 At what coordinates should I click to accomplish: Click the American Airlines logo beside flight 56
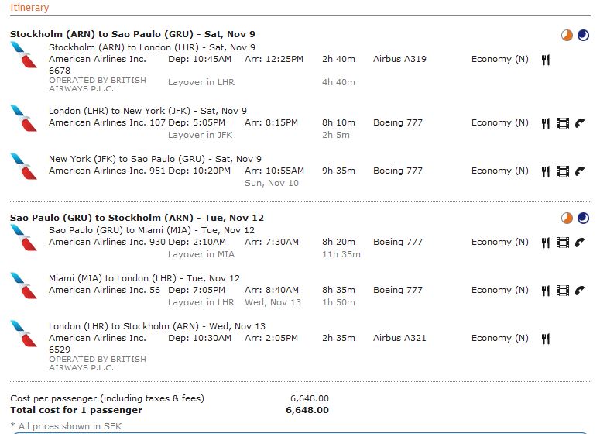point(24,285)
